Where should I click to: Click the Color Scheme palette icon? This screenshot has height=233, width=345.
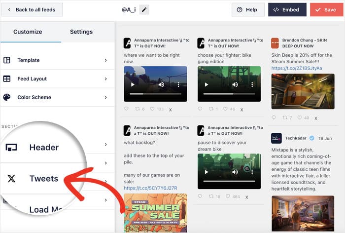point(7,97)
